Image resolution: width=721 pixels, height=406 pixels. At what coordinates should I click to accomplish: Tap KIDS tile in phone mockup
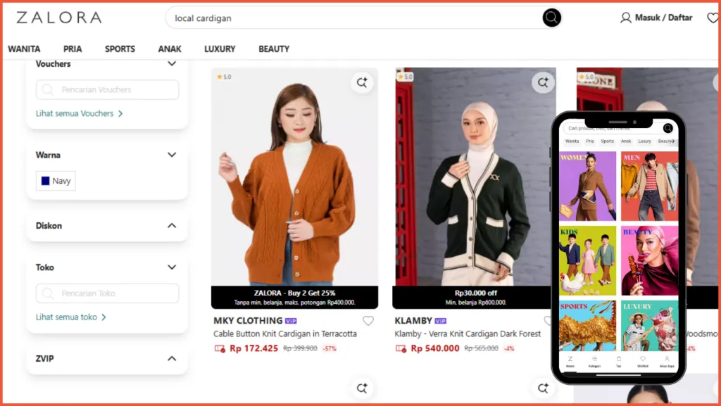588,260
